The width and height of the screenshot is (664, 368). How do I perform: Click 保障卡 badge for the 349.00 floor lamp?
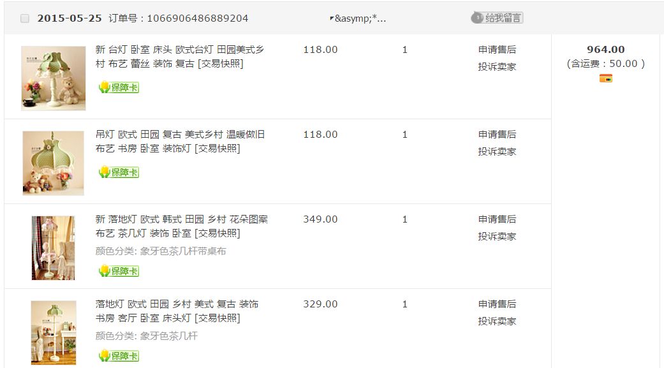119,271
